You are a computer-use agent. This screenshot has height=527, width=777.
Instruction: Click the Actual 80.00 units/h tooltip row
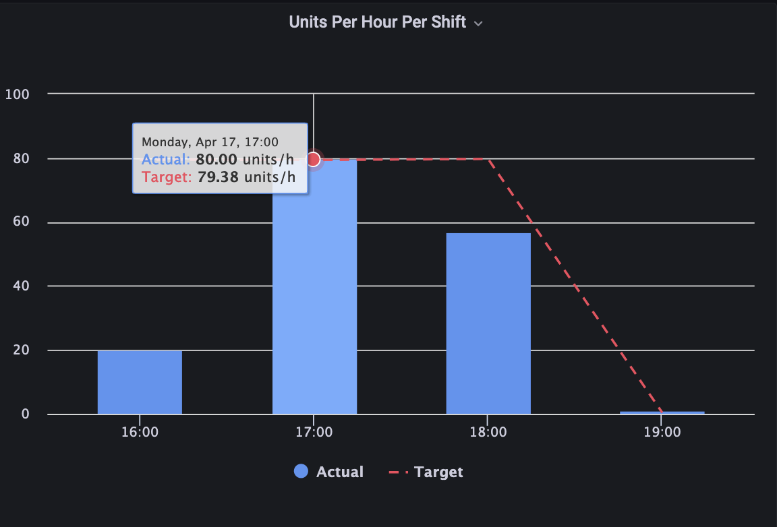point(219,160)
